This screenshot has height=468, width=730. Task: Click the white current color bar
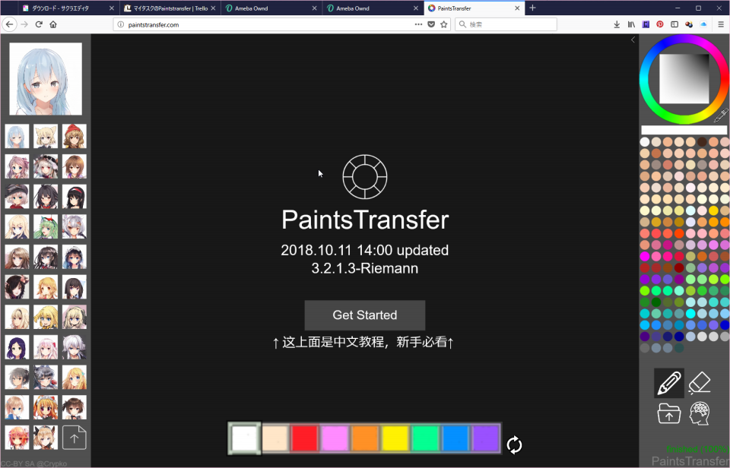point(684,130)
